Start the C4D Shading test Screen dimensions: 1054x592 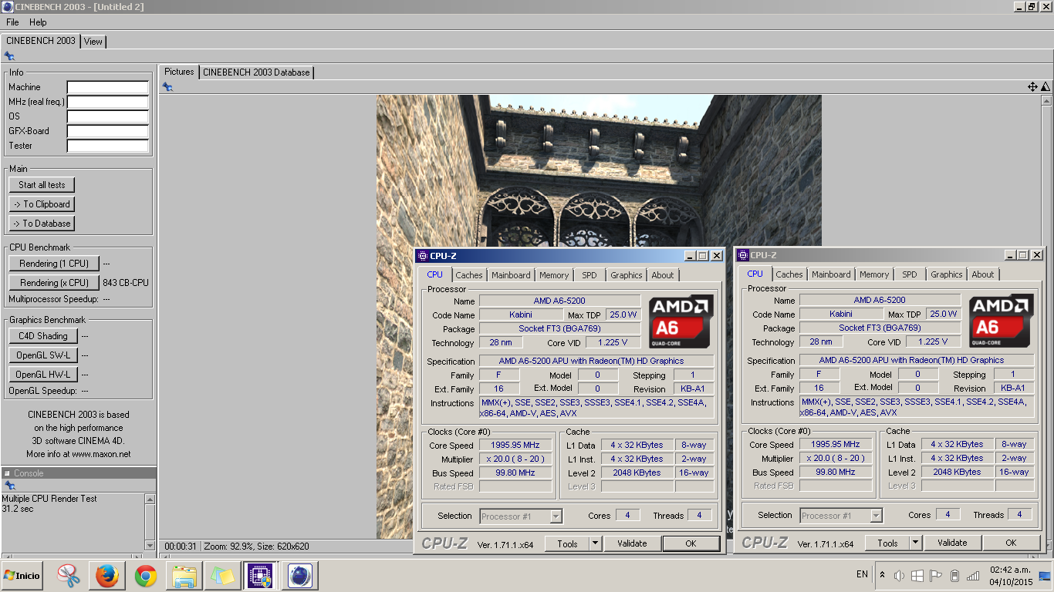(43, 336)
